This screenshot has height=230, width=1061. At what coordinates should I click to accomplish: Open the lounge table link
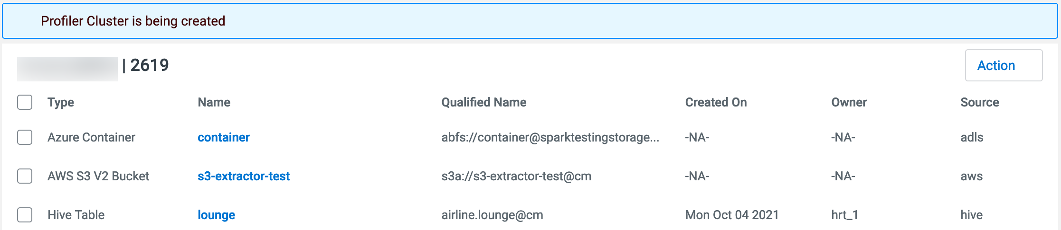point(216,215)
